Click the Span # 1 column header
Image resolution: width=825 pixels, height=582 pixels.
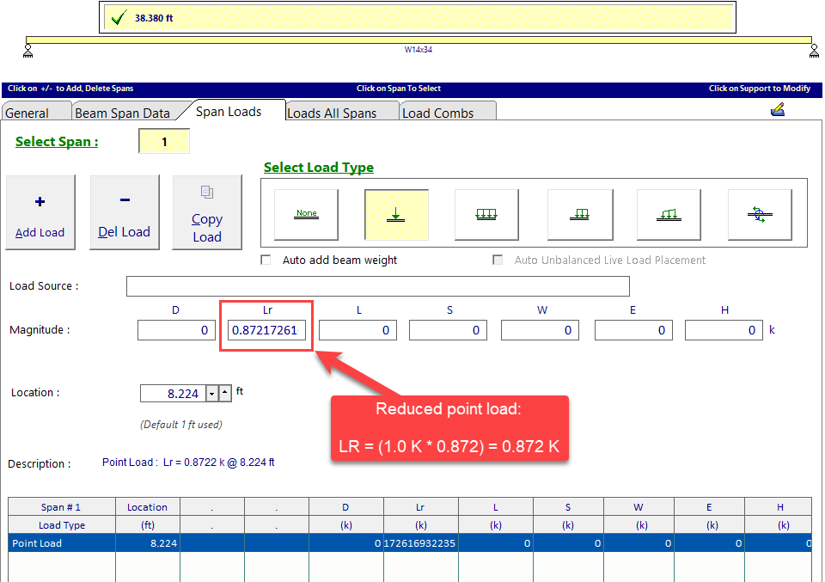coord(62,506)
